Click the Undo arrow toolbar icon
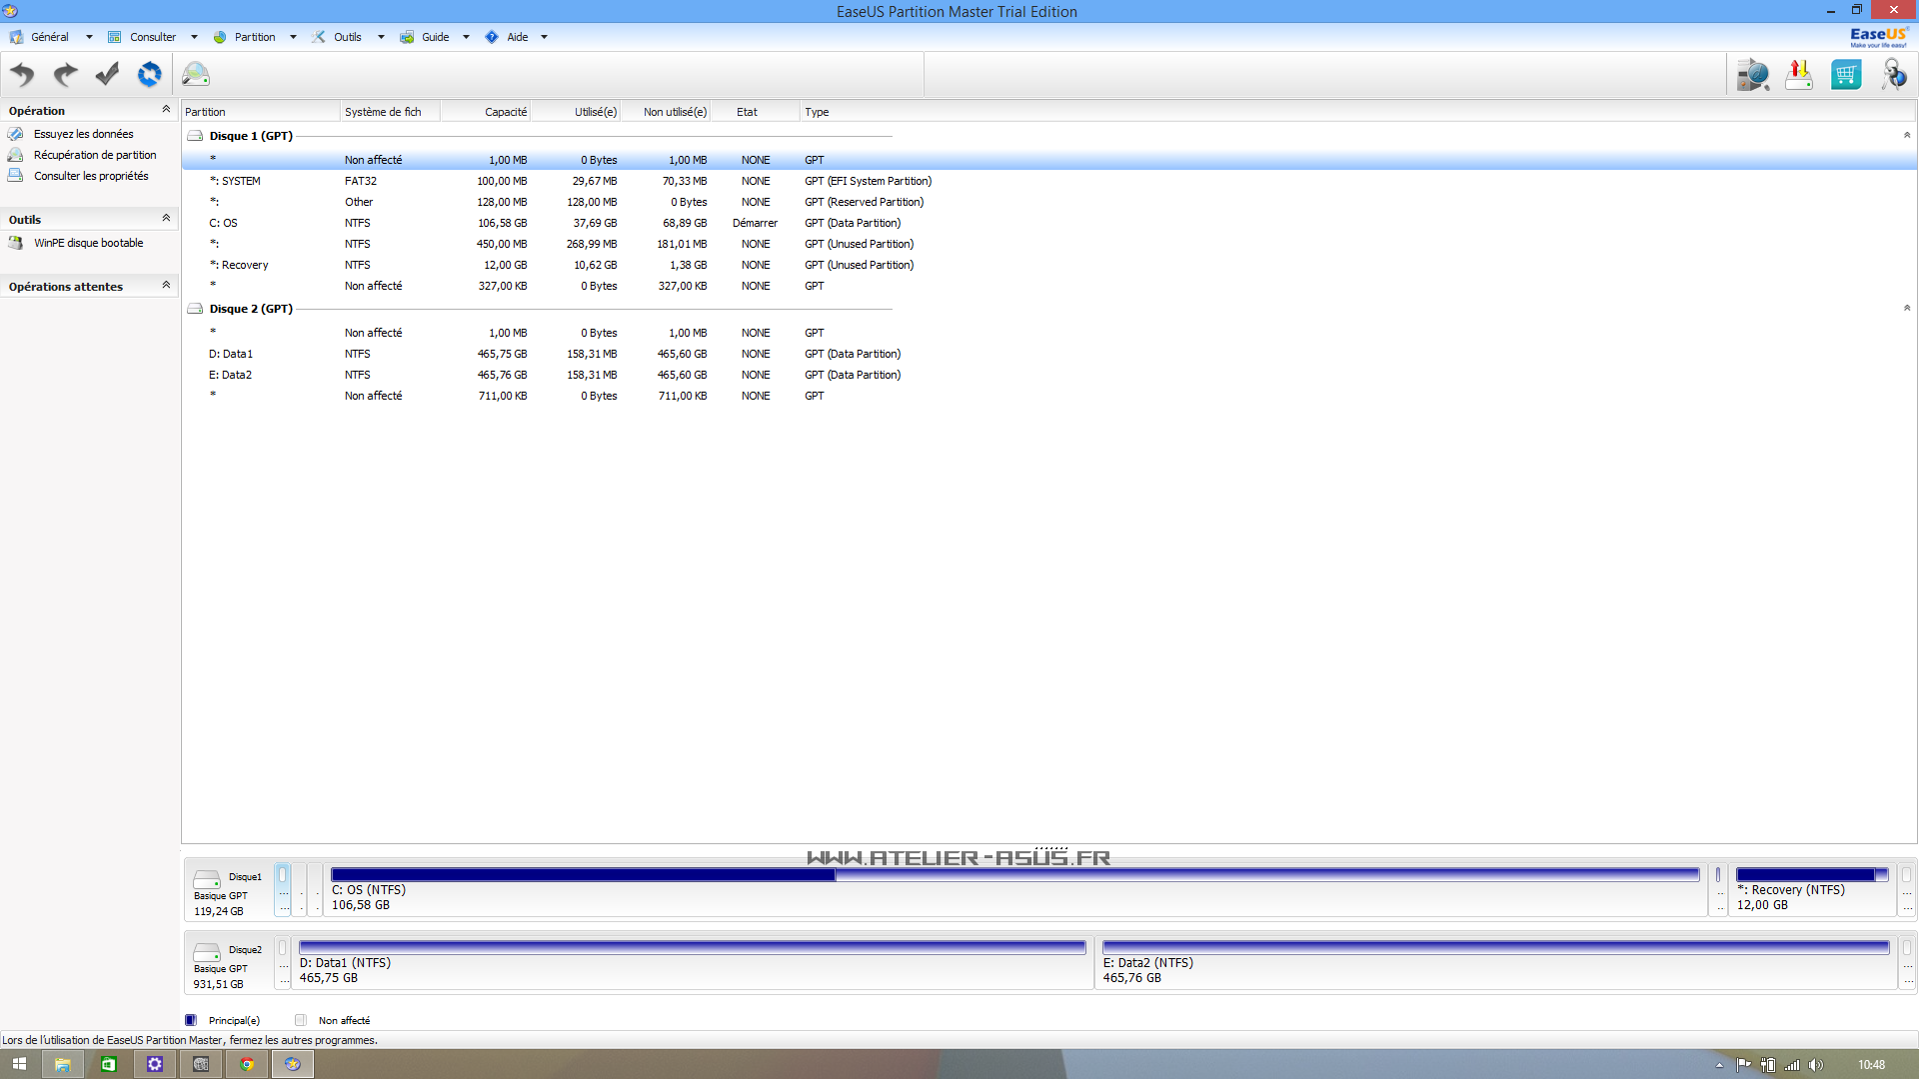1919x1079 pixels. (x=22, y=75)
